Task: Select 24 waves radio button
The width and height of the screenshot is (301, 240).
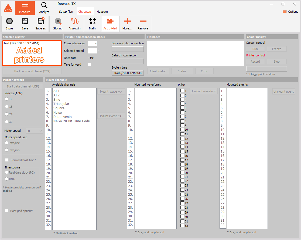Action: pyautogui.click(x=7, y=114)
